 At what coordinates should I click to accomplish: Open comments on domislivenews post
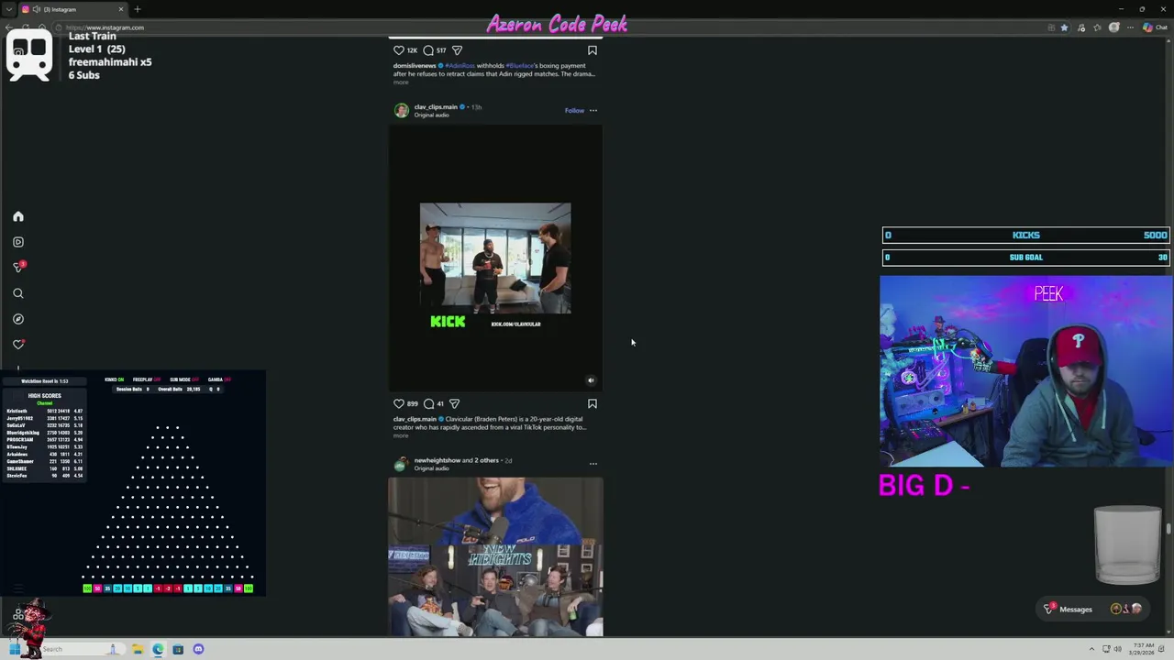pos(428,50)
